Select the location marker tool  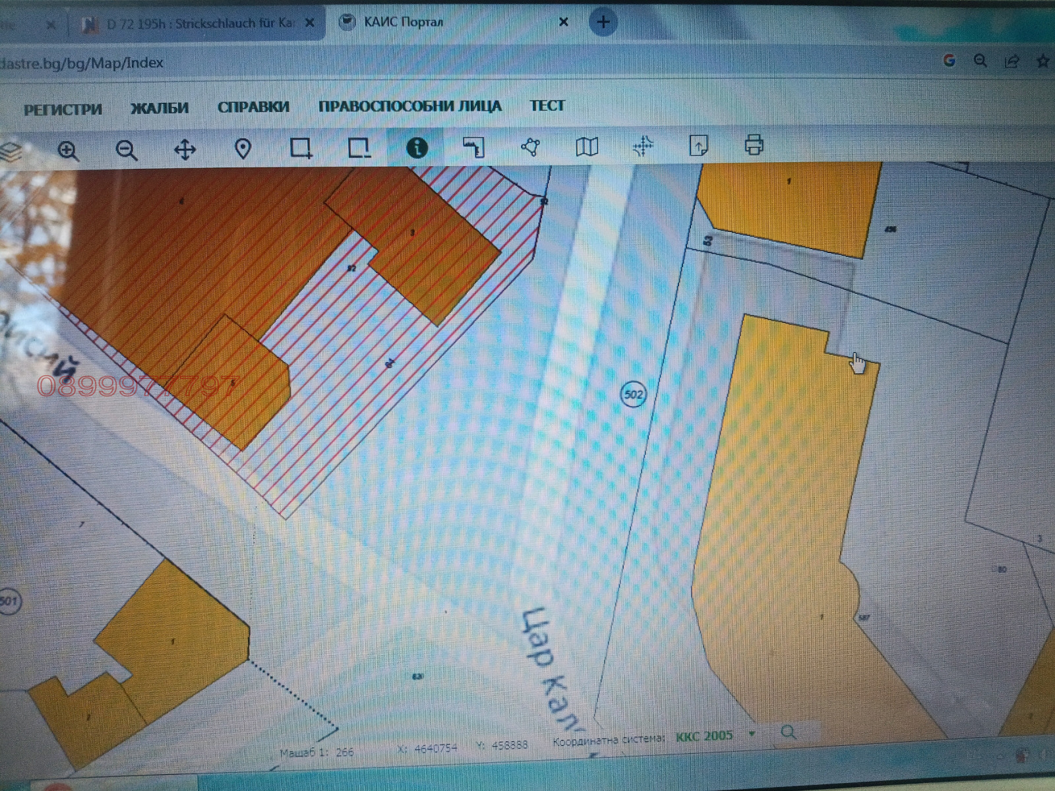pyautogui.click(x=243, y=150)
